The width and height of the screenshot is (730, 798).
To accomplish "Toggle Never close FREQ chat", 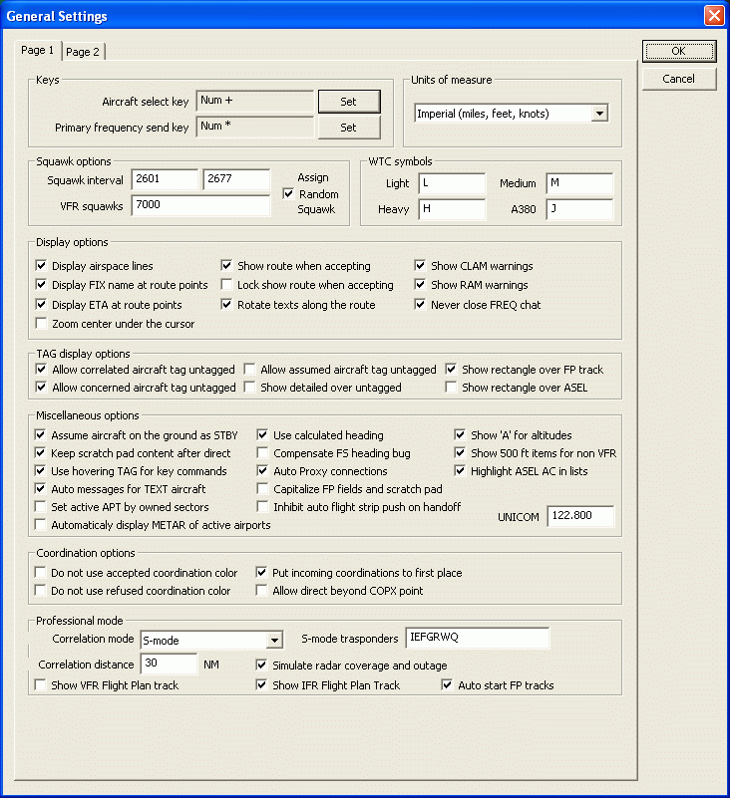I will pyautogui.click(x=420, y=304).
